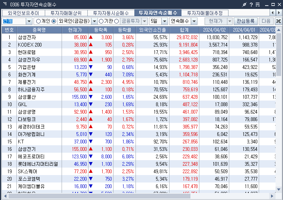This screenshot has width=283, height=200.
Task: Click the 관심등록 button
Action: 245,21
